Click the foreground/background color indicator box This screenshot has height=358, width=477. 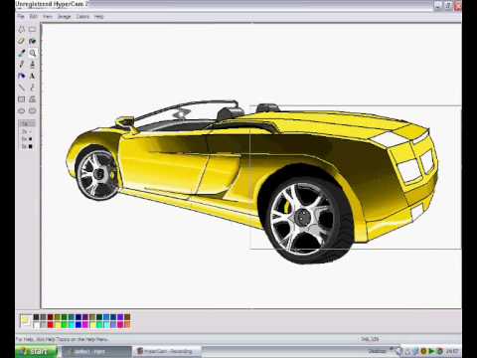25,321
